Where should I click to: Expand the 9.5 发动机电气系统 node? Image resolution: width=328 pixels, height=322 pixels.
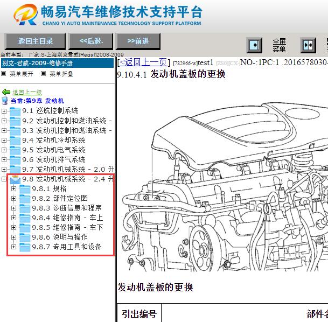click(4, 150)
